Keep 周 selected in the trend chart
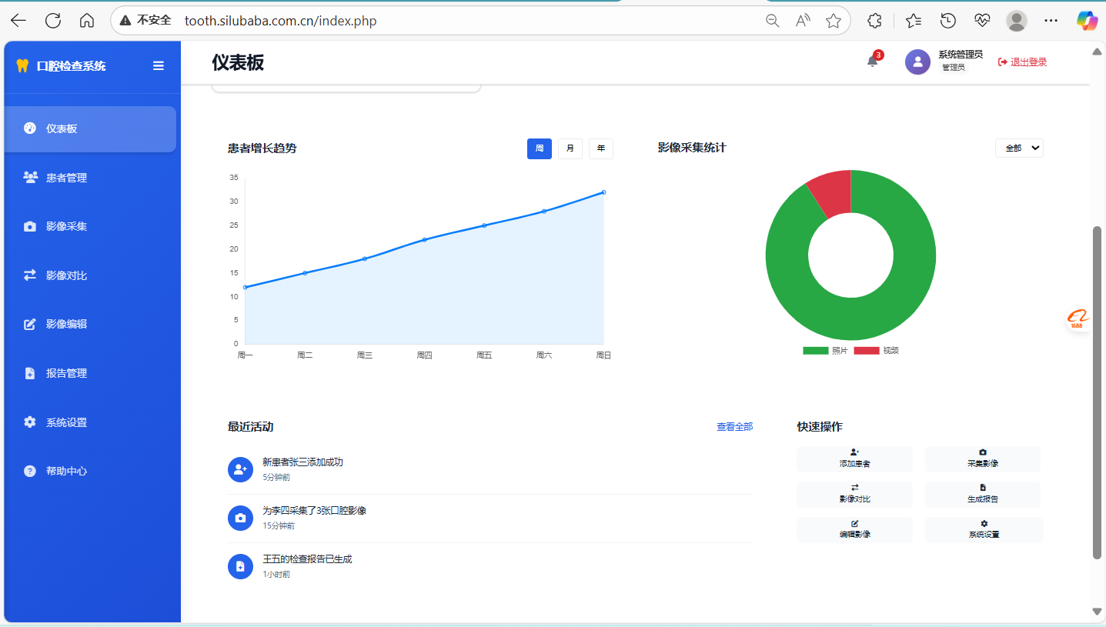Viewport: 1106px width, 627px height. point(539,148)
